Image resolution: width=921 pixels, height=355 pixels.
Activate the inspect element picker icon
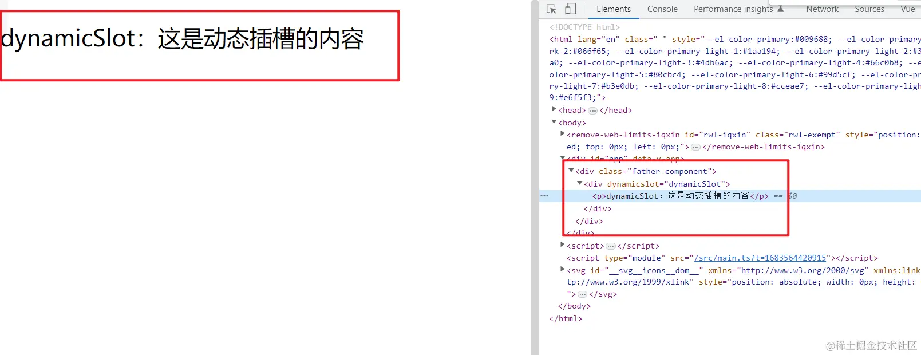[x=551, y=9]
